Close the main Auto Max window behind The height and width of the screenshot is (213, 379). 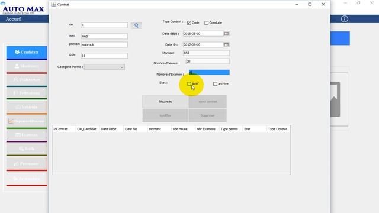(x=372, y=3)
